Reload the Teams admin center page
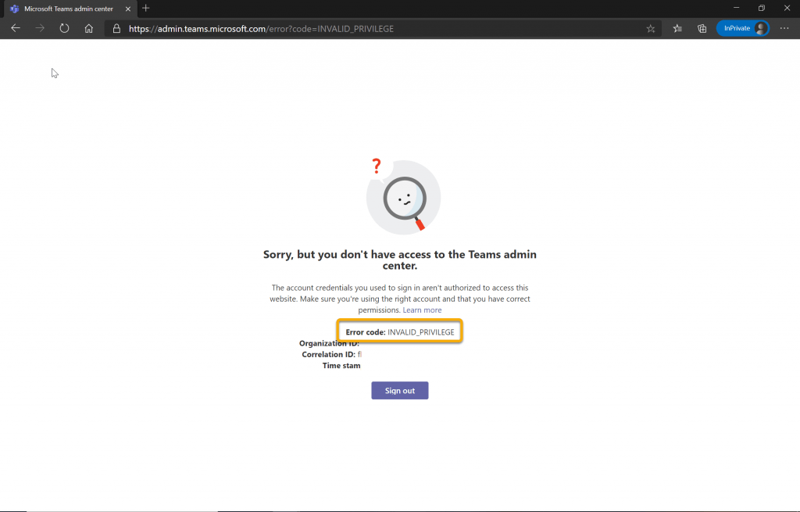The height and width of the screenshot is (512, 800). [x=64, y=28]
